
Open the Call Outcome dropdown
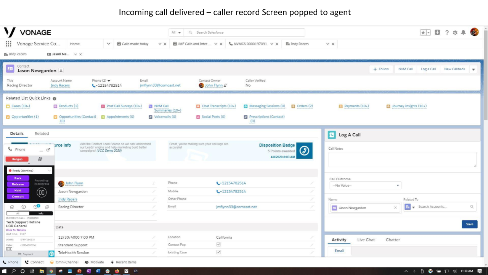click(x=365, y=186)
